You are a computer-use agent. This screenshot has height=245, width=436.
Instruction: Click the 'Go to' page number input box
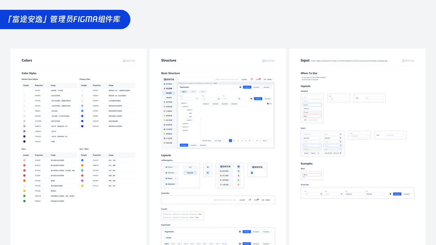269,140
